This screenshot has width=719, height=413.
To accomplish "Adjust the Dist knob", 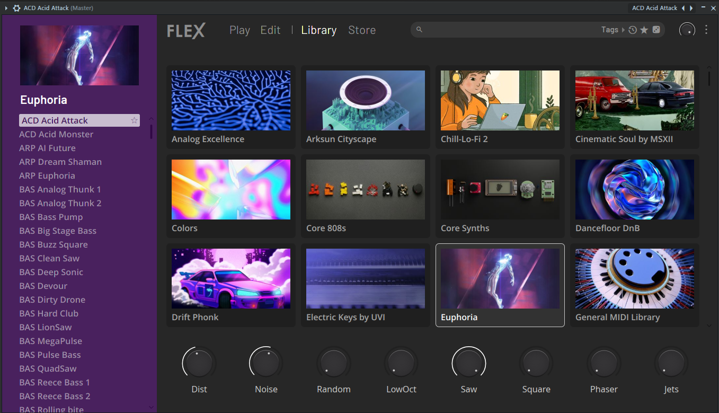I will click(199, 363).
